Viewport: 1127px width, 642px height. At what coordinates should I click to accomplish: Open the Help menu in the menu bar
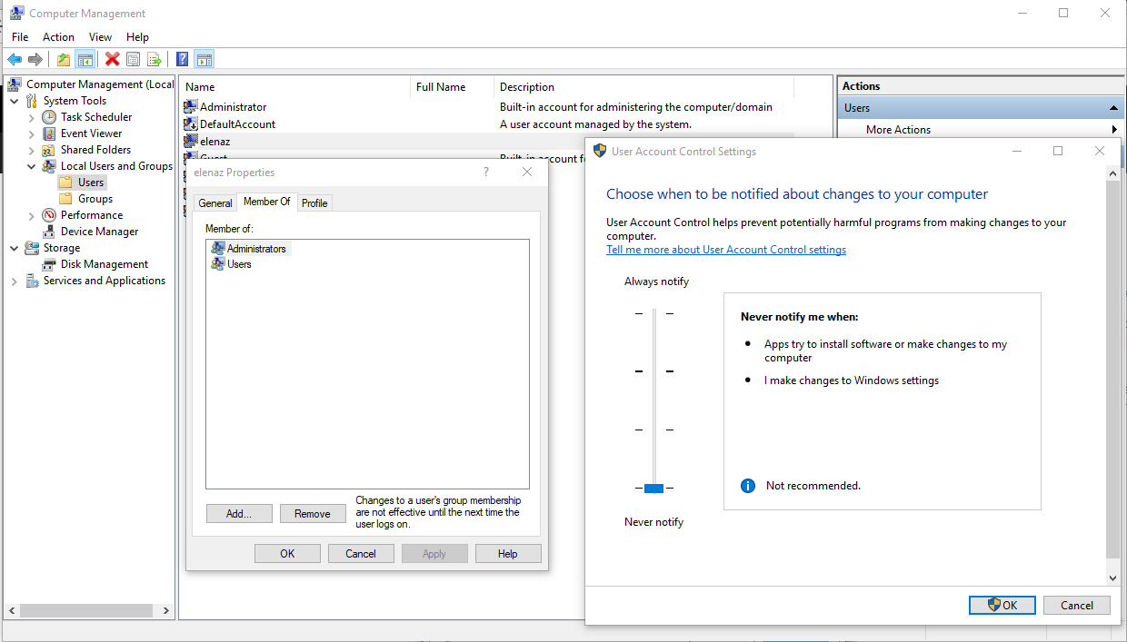pos(138,37)
